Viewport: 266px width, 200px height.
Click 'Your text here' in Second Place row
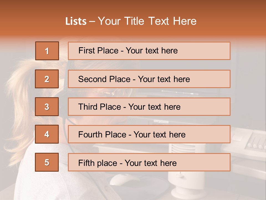coord(164,79)
